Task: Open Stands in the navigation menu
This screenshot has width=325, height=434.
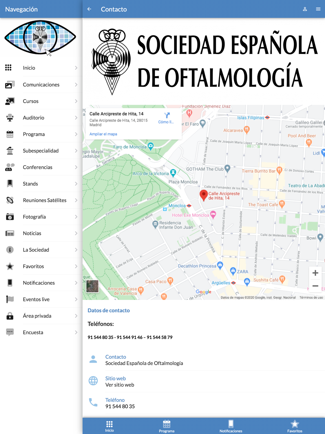Action: point(41,184)
